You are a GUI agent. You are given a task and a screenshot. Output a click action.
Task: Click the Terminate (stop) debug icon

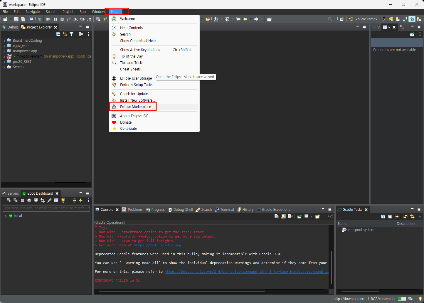pyautogui.click(x=62, y=19)
